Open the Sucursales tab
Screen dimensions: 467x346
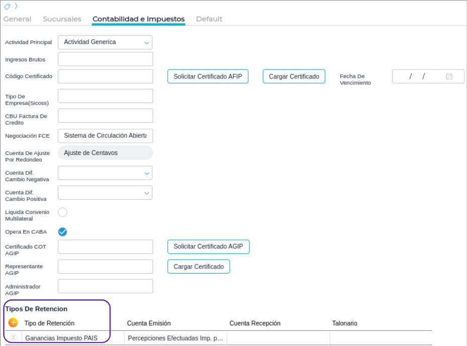(62, 19)
